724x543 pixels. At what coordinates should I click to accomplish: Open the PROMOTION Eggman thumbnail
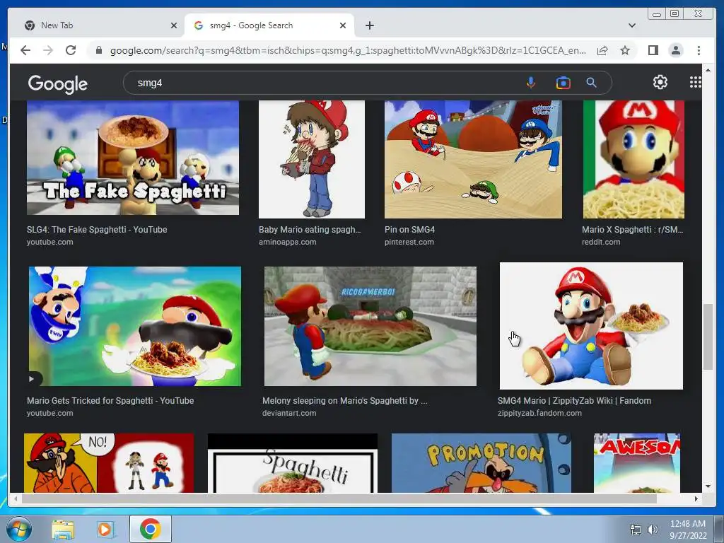pyautogui.click(x=481, y=462)
